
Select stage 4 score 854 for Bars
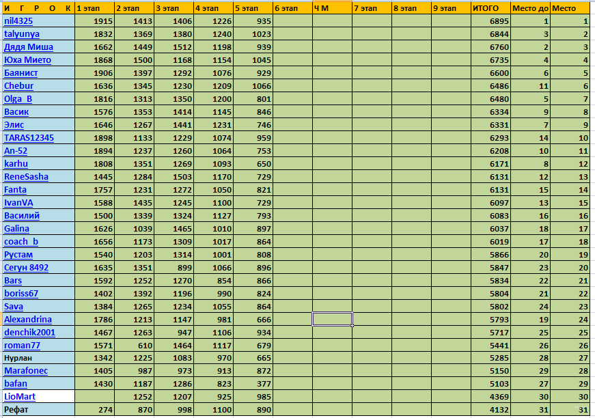pyautogui.click(x=213, y=281)
